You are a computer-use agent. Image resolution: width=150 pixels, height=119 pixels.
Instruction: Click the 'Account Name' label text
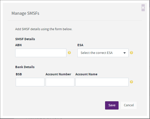[86, 74]
